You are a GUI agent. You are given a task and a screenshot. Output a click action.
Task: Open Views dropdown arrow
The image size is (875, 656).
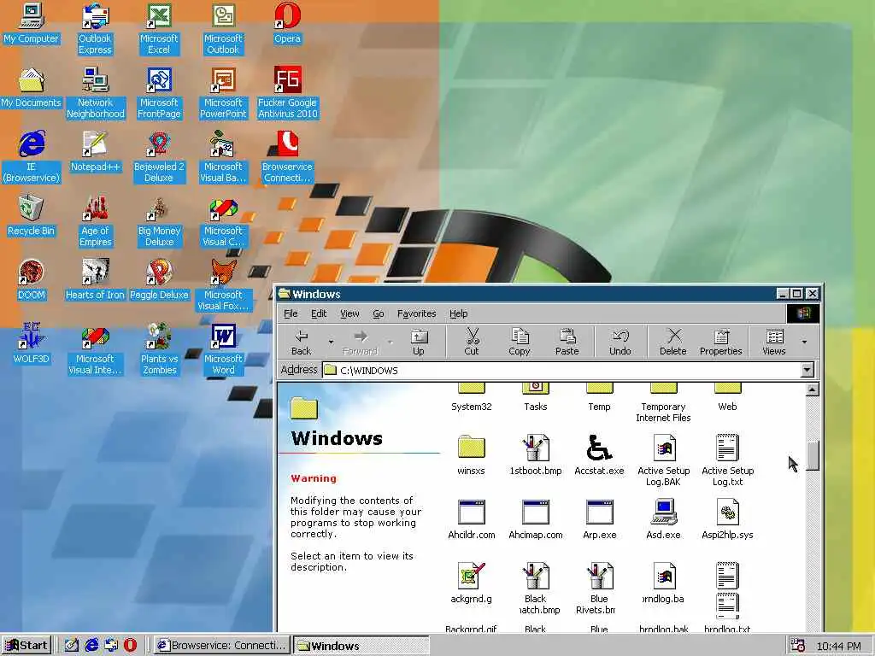coord(804,342)
